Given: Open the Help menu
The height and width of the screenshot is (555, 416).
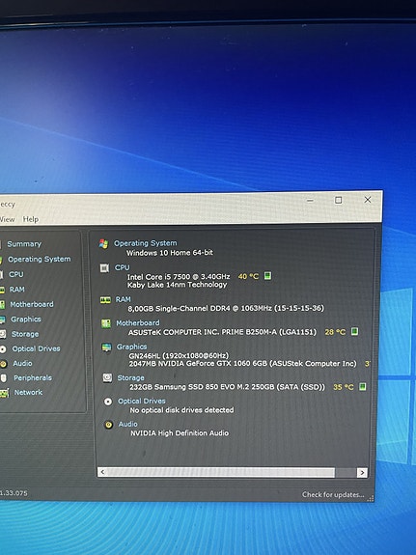Looking at the screenshot, I should click(x=31, y=219).
